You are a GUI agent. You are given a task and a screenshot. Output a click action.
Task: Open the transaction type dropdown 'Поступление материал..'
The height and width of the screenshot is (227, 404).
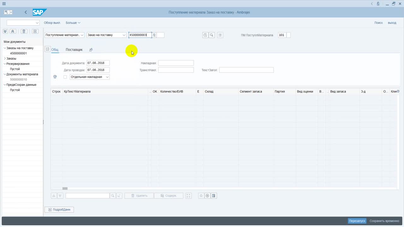click(64, 35)
